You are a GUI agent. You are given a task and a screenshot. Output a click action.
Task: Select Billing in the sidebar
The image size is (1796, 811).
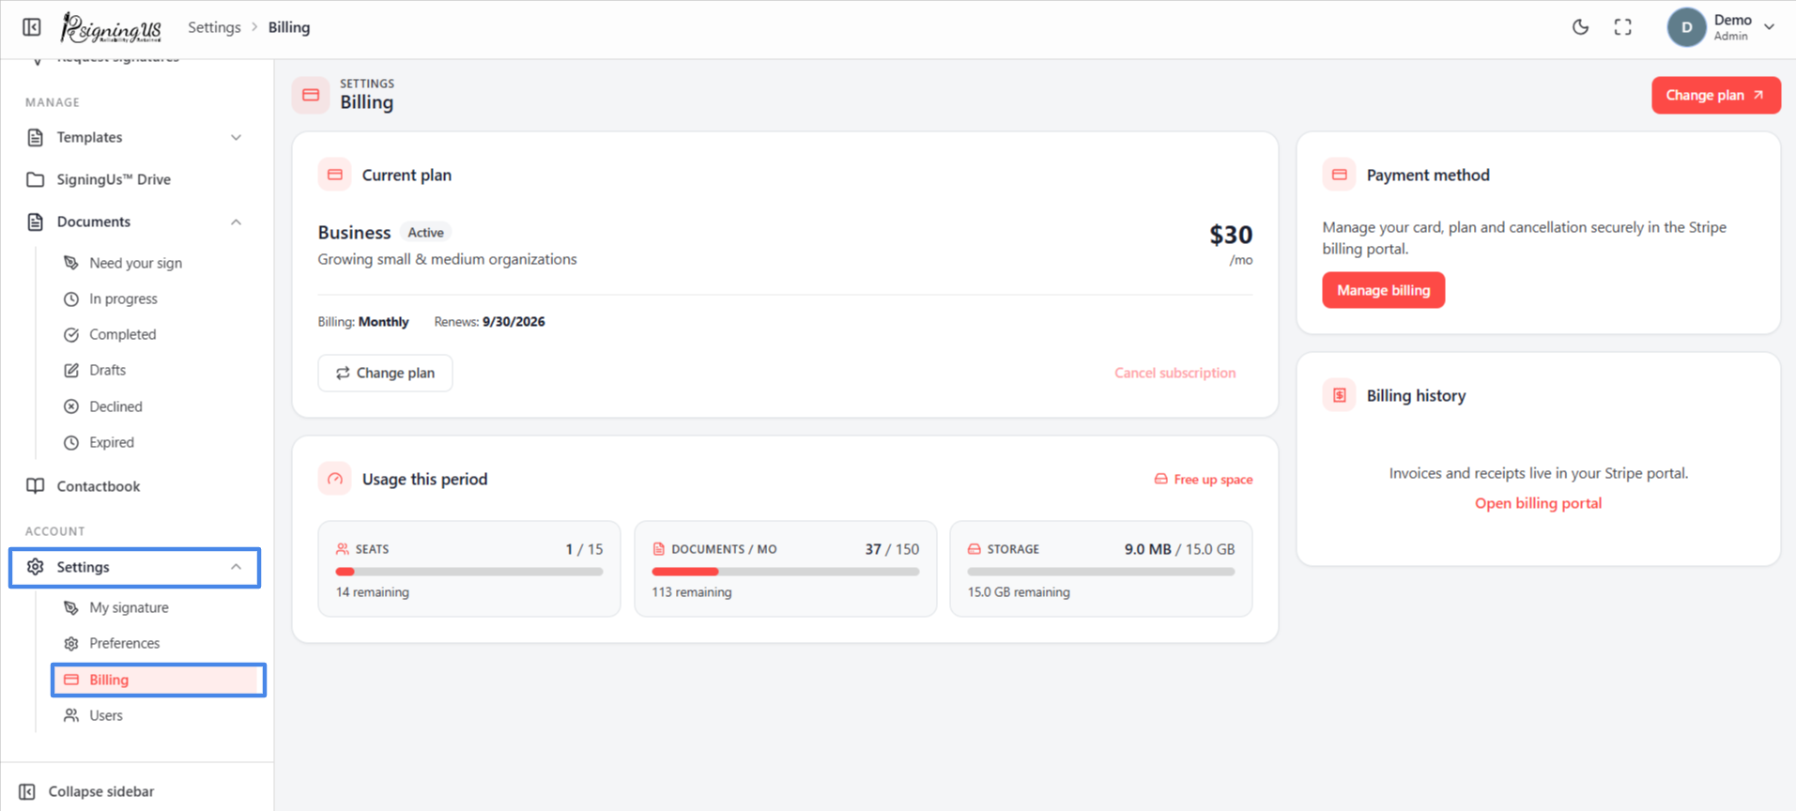pyautogui.click(x=159, y=680)
